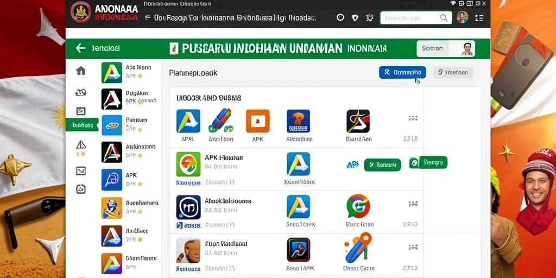Image resolution: width=556 pixels, height=278 pixels.
Task: Open the list menu icon right of the top-bar avatar
Action: (x=479, y=18)
